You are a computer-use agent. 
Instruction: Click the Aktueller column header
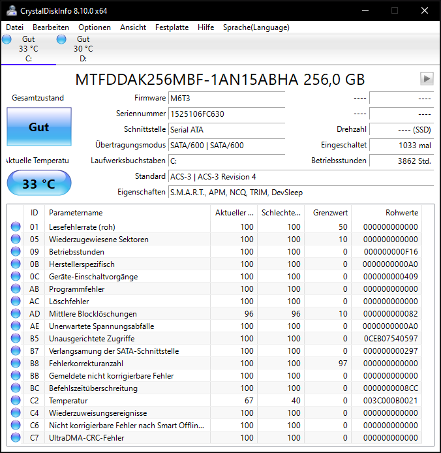pyautogui.click(x=234, y=213)
